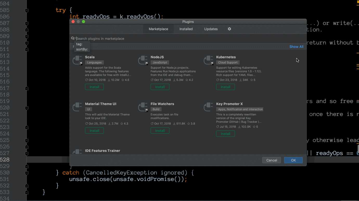This screenshot has height=201, width=359.
Task: Toggle the fold end marker at line 633
Action: 27,192
